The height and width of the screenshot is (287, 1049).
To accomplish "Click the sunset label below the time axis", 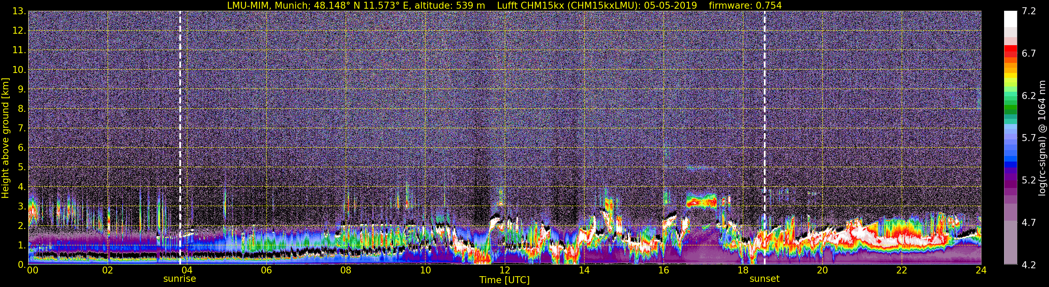I will click(x=764, y=279).
